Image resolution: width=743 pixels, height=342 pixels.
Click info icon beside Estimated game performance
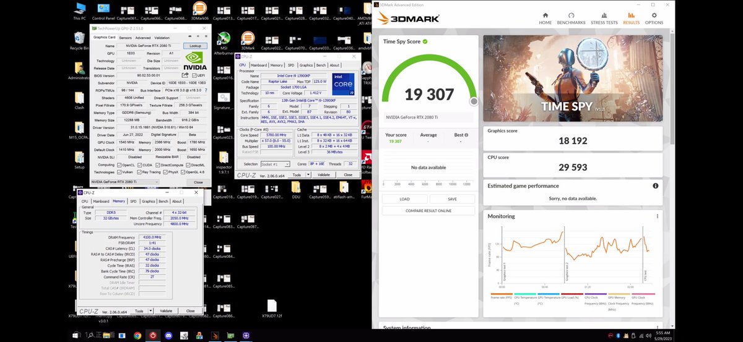pos(655,186)
